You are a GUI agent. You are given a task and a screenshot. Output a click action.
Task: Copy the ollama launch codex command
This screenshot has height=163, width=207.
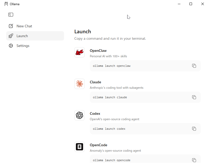coord(194,129)
